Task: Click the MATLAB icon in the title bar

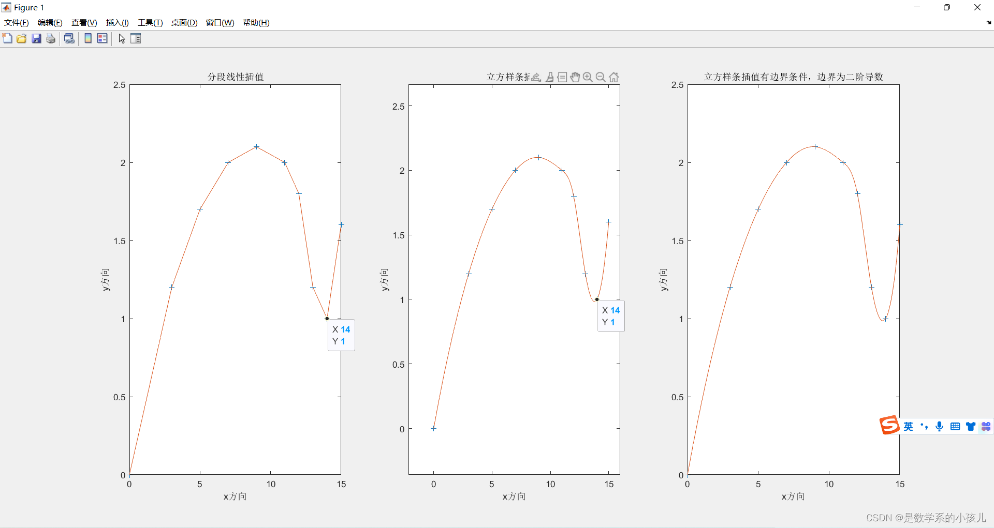Action: (x=6, y=7)
